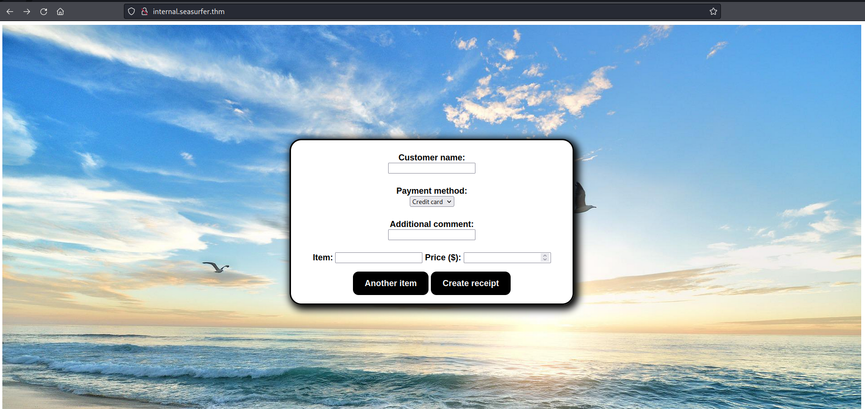Screen dimensions: 865x409
Task: View site security via the padlock icon
Action: coord(145,11)
